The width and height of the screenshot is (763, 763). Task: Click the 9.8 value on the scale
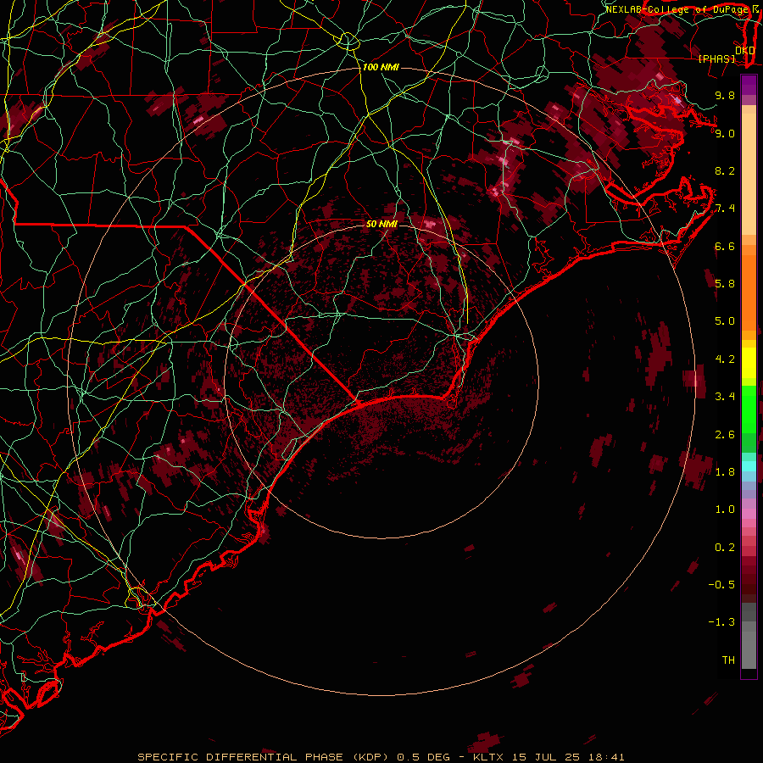point(725,95)
